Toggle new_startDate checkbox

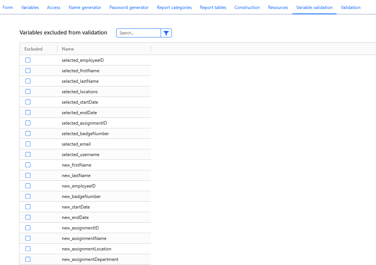coord(28,207)
